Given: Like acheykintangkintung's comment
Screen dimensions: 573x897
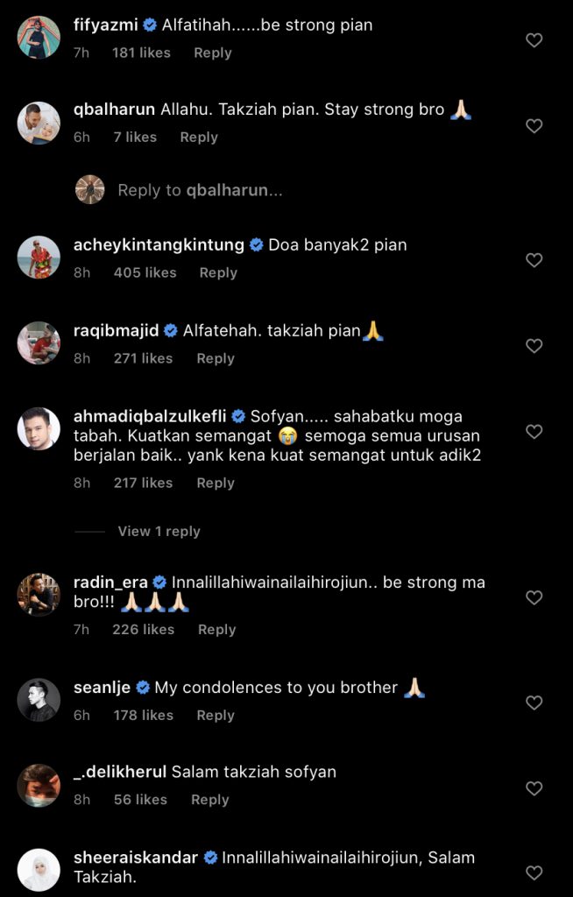Looking at the screenshot, I should [x=534, y=260].
